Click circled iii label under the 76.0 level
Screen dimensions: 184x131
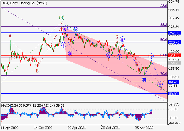coord(144,79)
